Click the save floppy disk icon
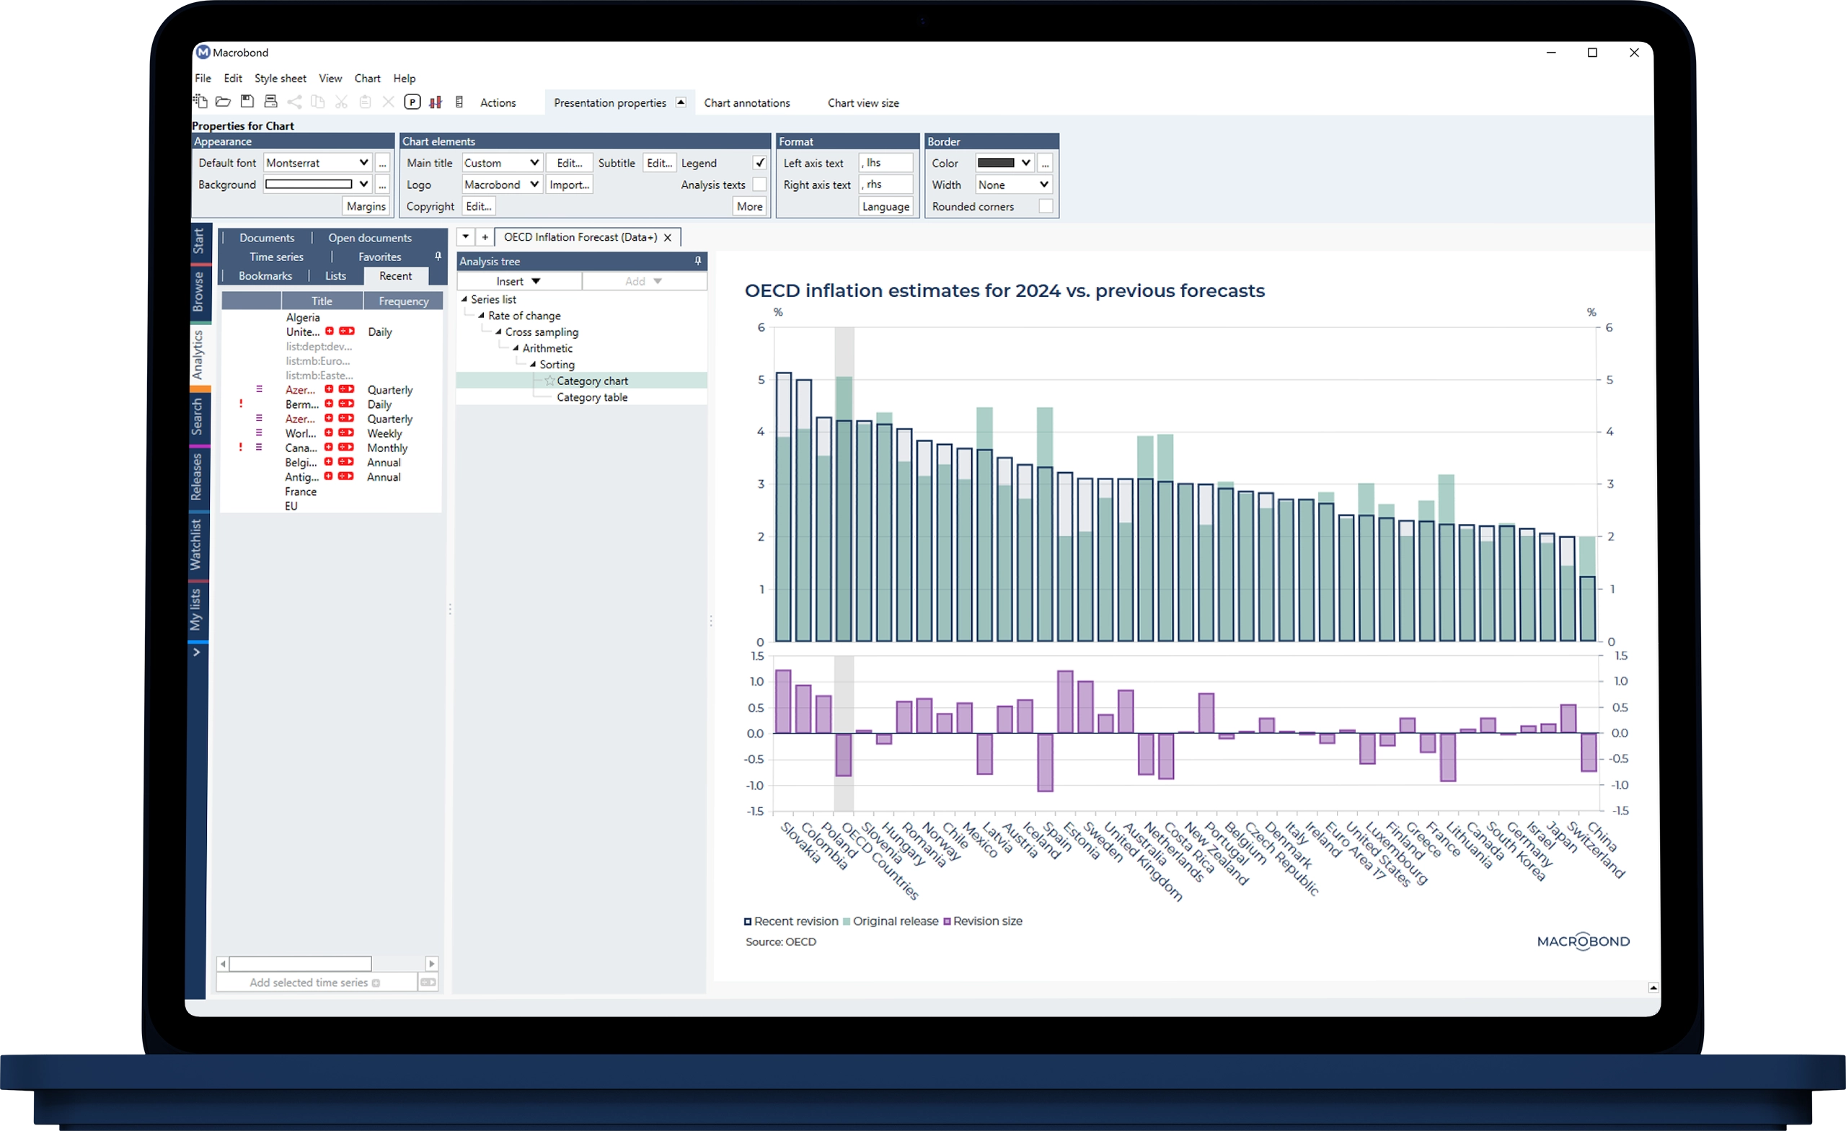1846x1131 pixels. [247, 102]
